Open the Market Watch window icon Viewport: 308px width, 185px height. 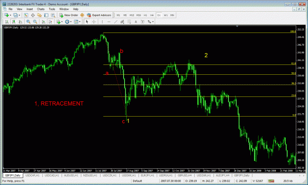[x=26, y=15]
